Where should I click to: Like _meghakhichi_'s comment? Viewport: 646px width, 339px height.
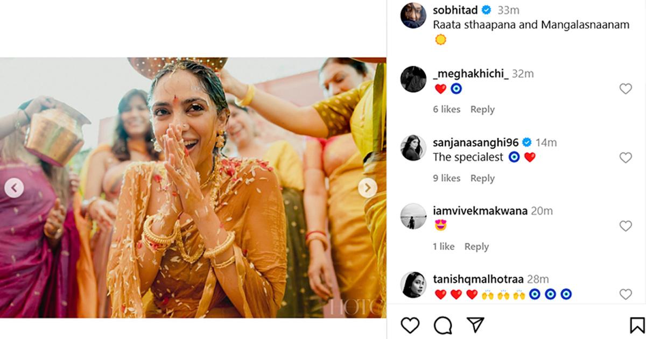[625, 89]
